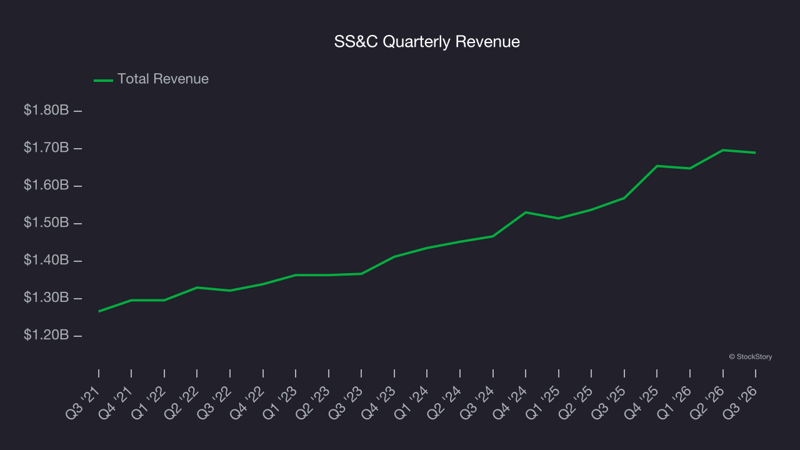Image resolution: width=800 pixels, height=450 pixels.
Task: Select the "$1.30B" axis label
Action: pos(46,298)
